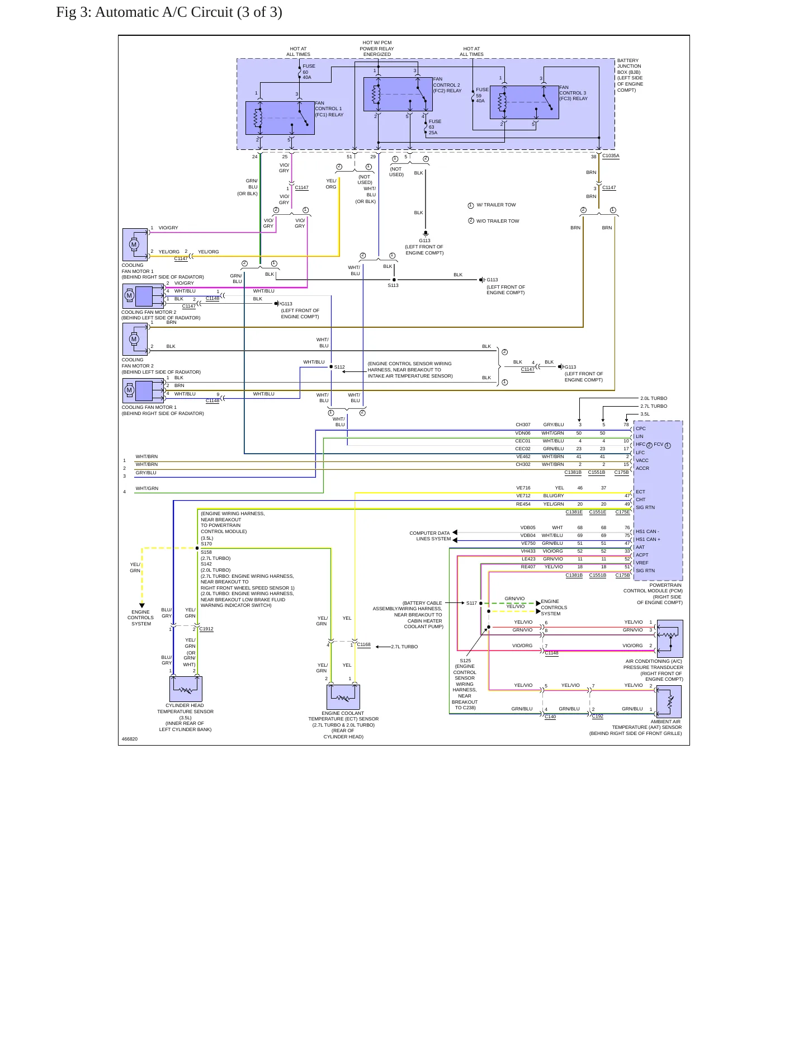Viewport: 808px width, 1046px height.
Task: Click the W/ TRAILER TOW legend entry
Action: coord(492,205)
